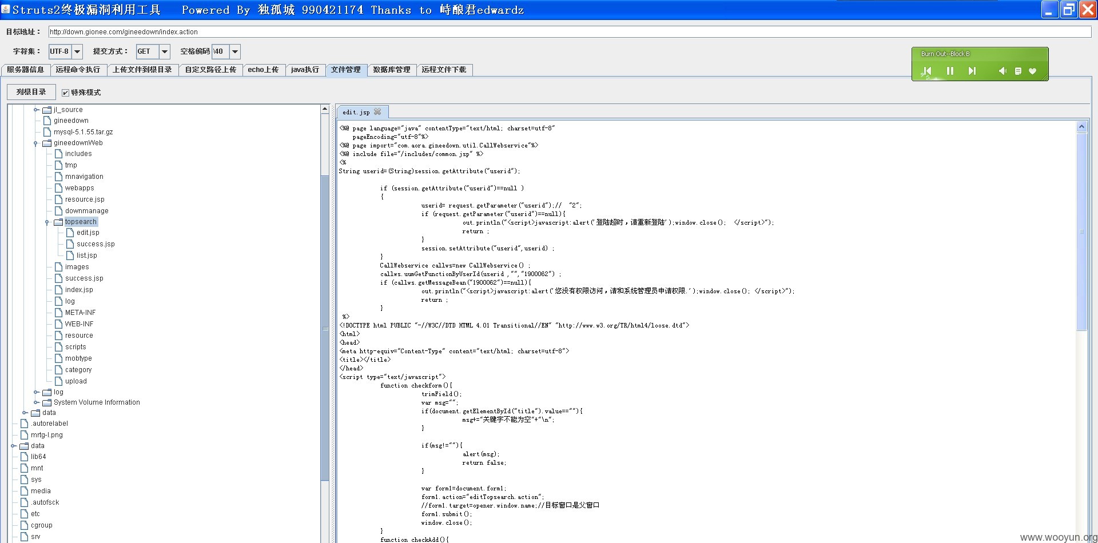Select the category tree item

point(78,370)
